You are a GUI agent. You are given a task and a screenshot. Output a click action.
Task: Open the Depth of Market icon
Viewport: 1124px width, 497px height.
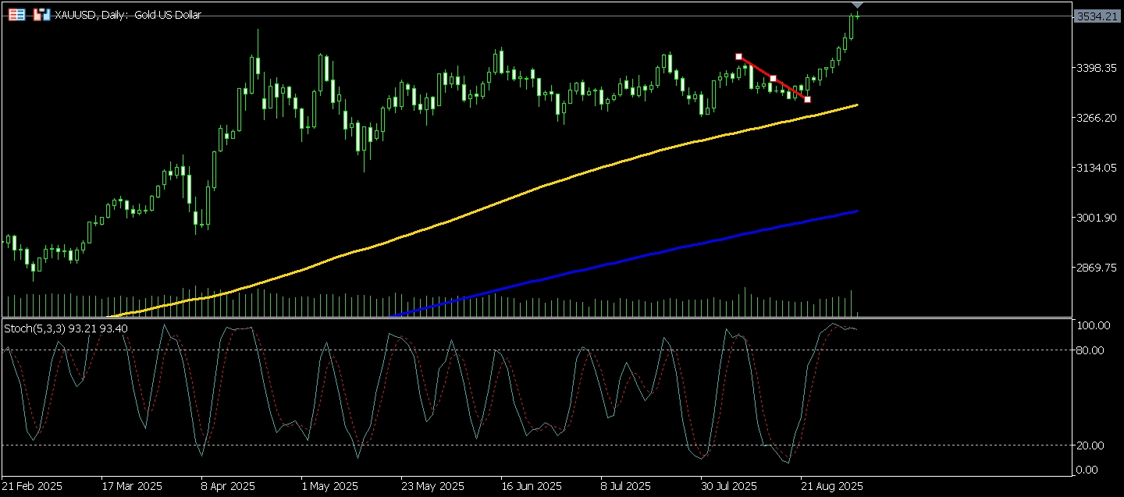[42, 14]
